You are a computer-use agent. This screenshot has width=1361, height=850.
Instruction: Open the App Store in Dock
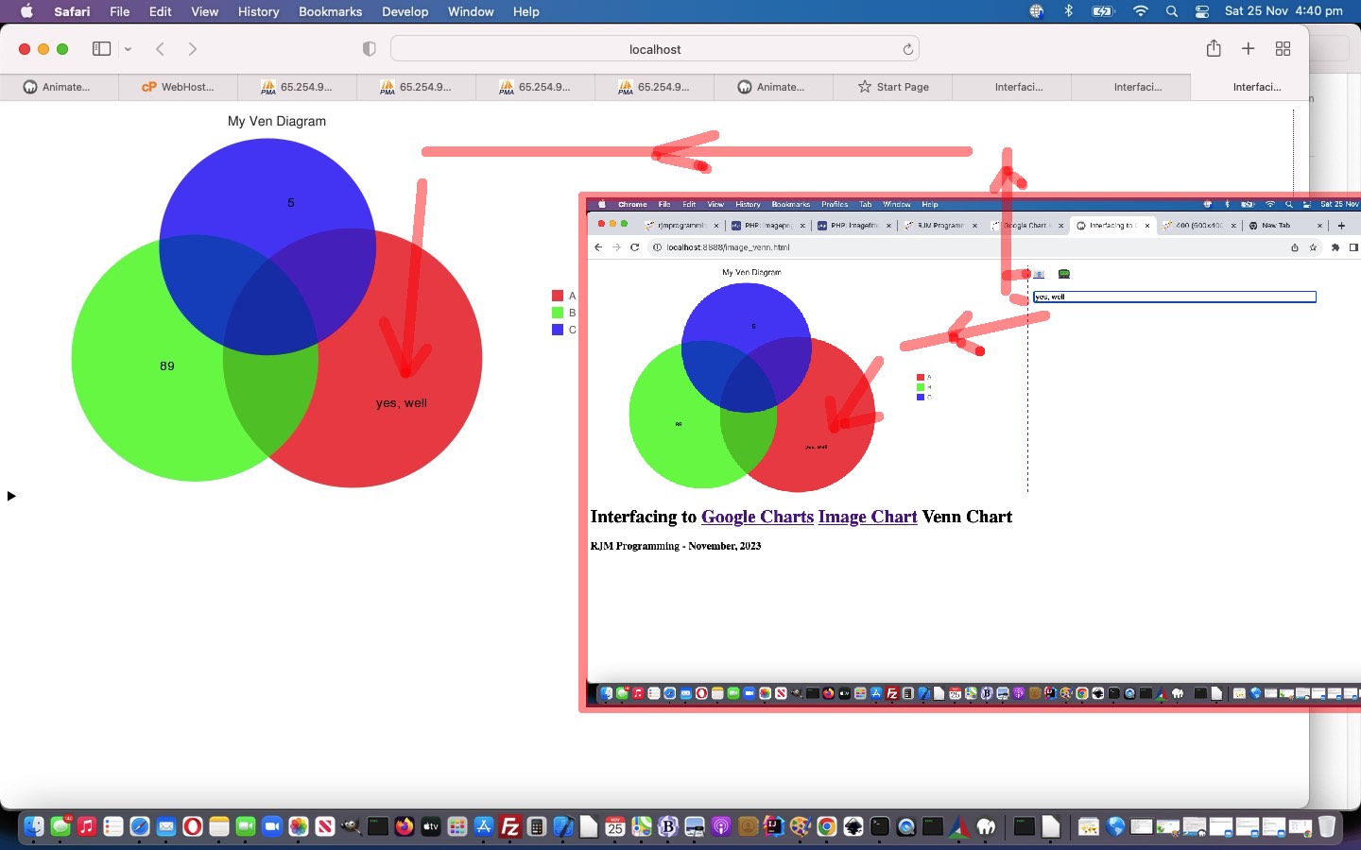484,827
